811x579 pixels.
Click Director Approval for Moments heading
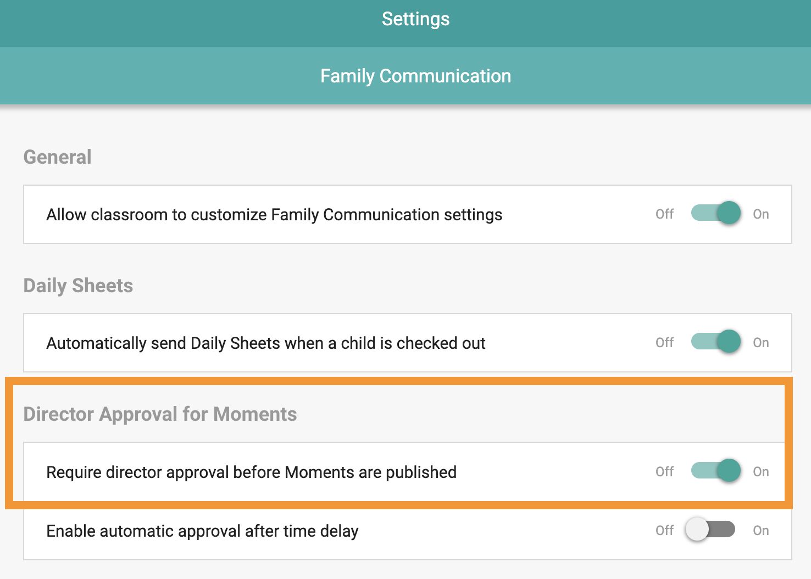pos(160,414)
